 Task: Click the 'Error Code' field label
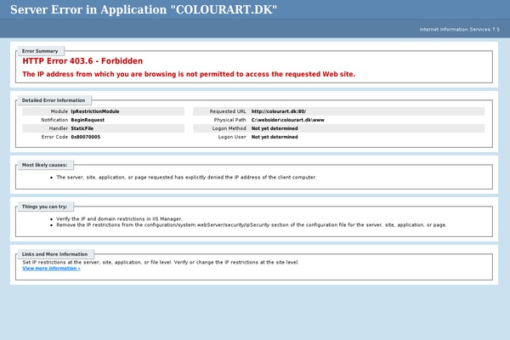tap(54, 137)
